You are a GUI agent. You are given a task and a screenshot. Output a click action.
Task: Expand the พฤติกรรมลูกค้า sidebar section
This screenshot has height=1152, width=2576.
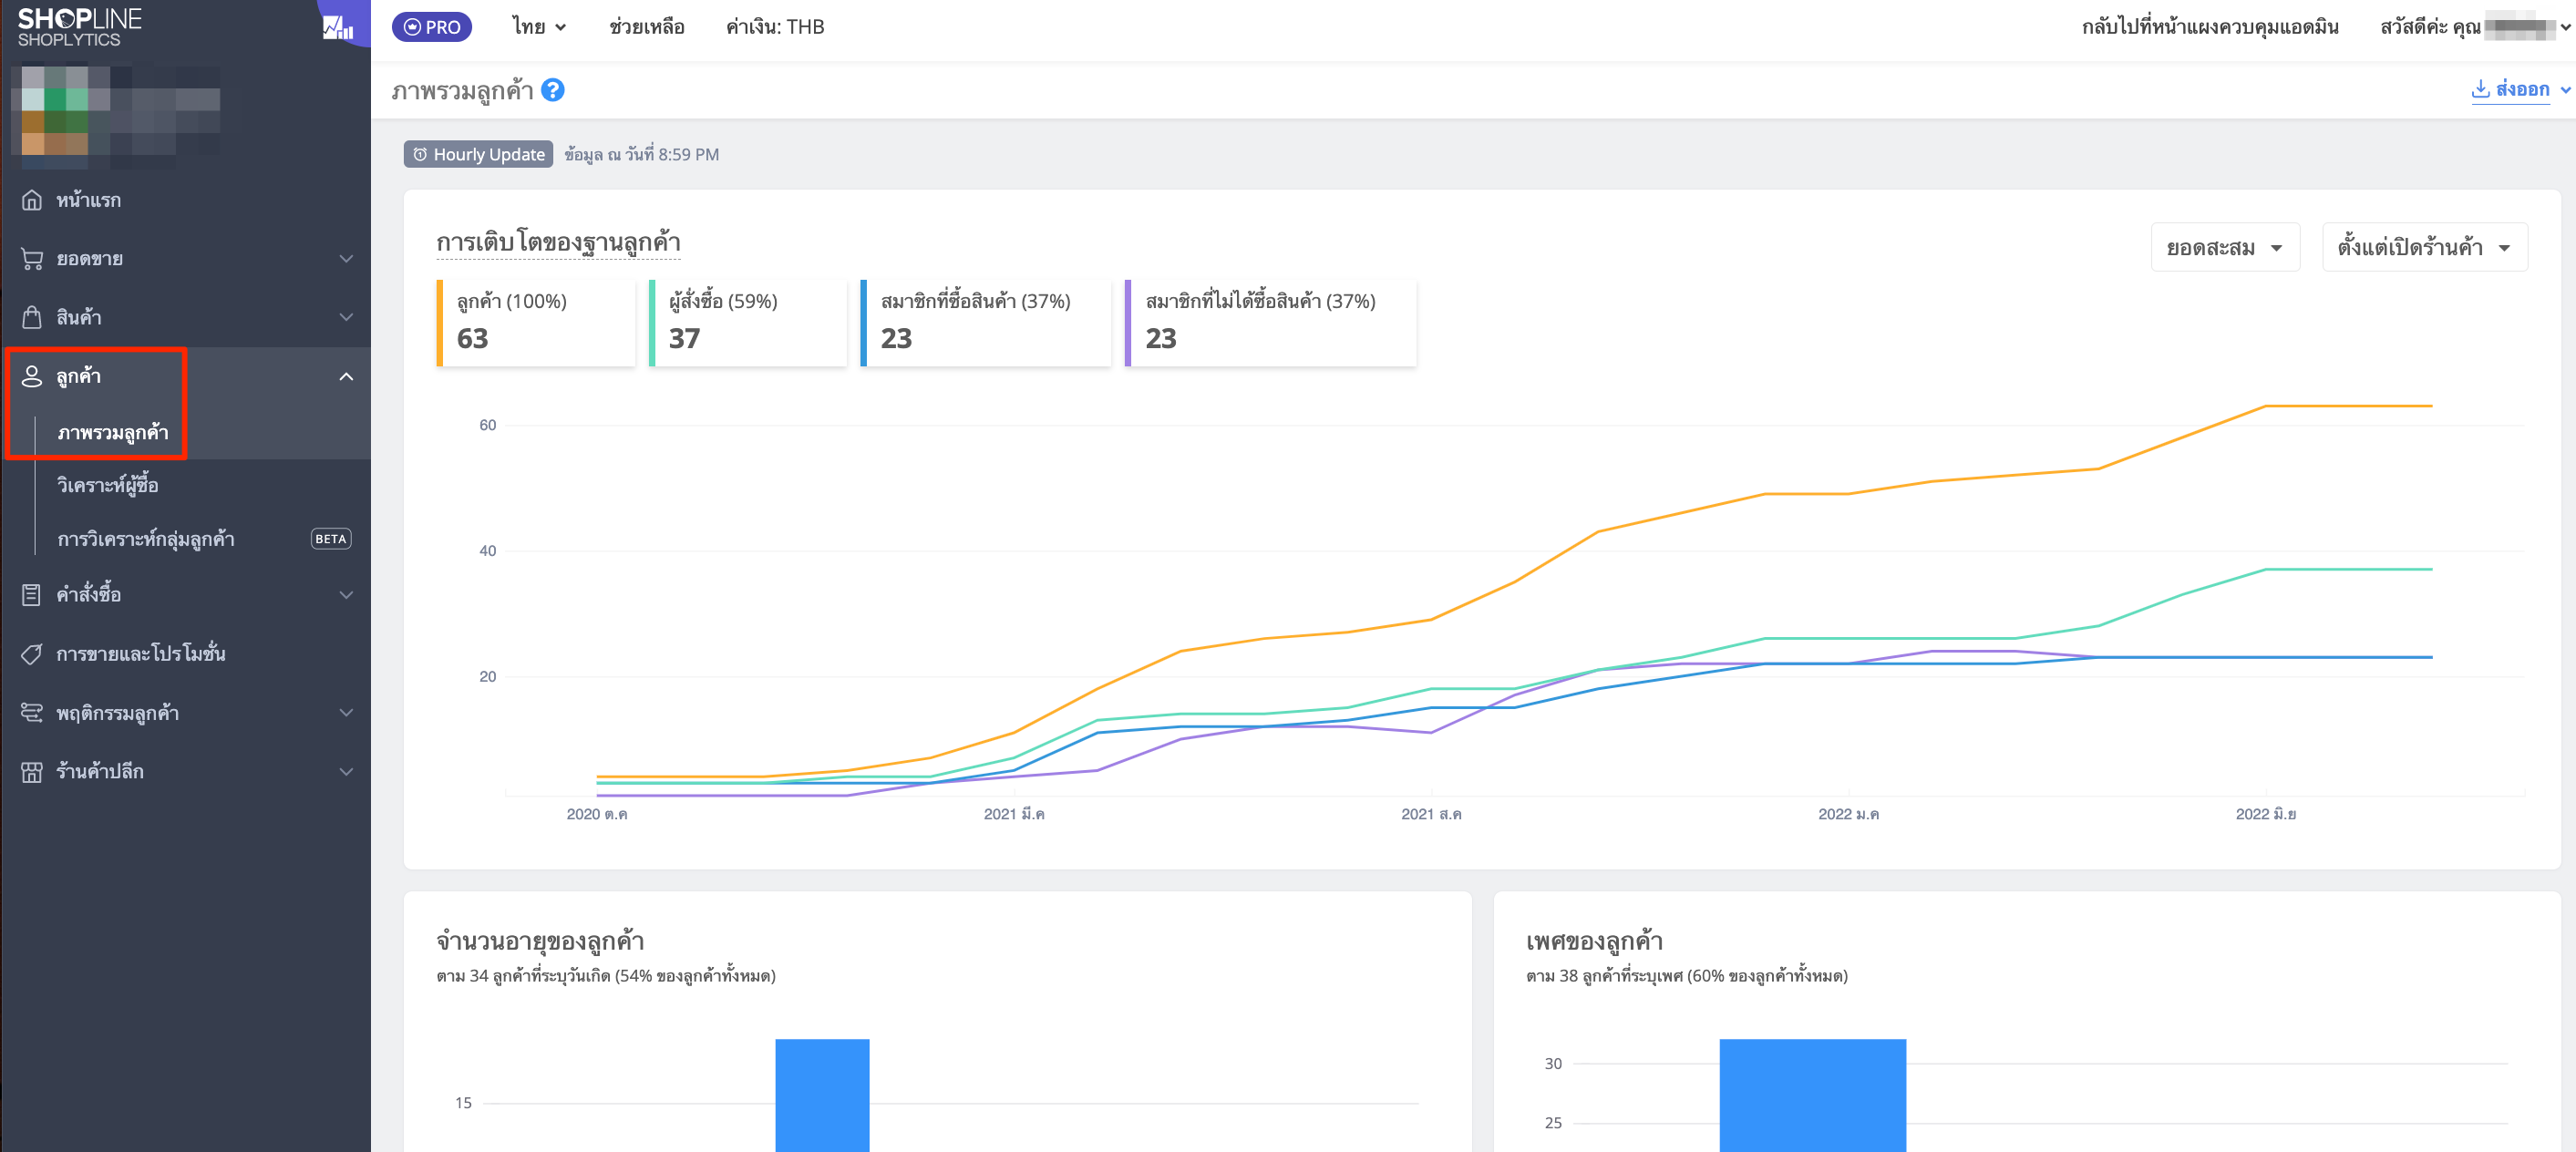pos(346,712)
